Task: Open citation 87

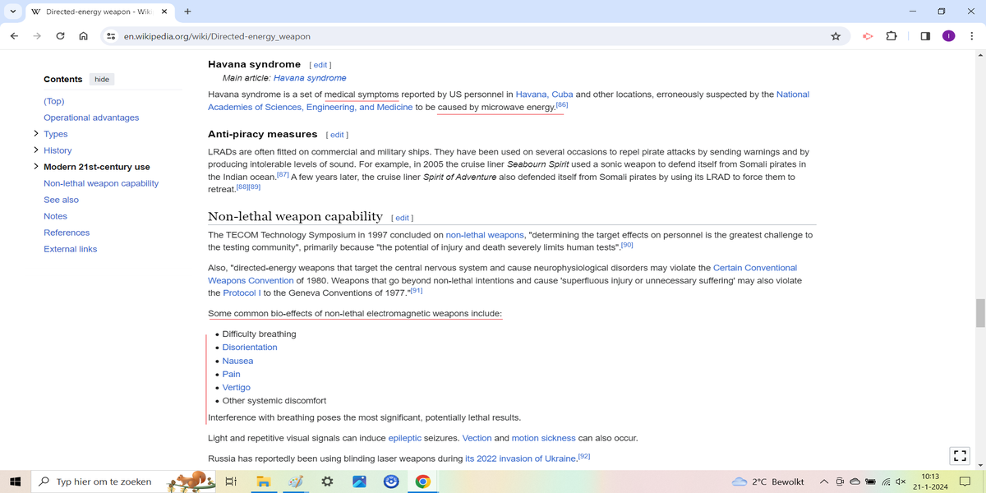Action: click(283, 175)
